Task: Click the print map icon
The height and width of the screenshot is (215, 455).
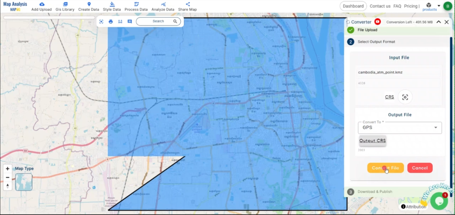Action: (x=111, y=21)
